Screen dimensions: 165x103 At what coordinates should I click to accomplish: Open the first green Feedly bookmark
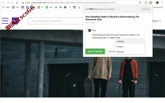[x=56, y=7]
